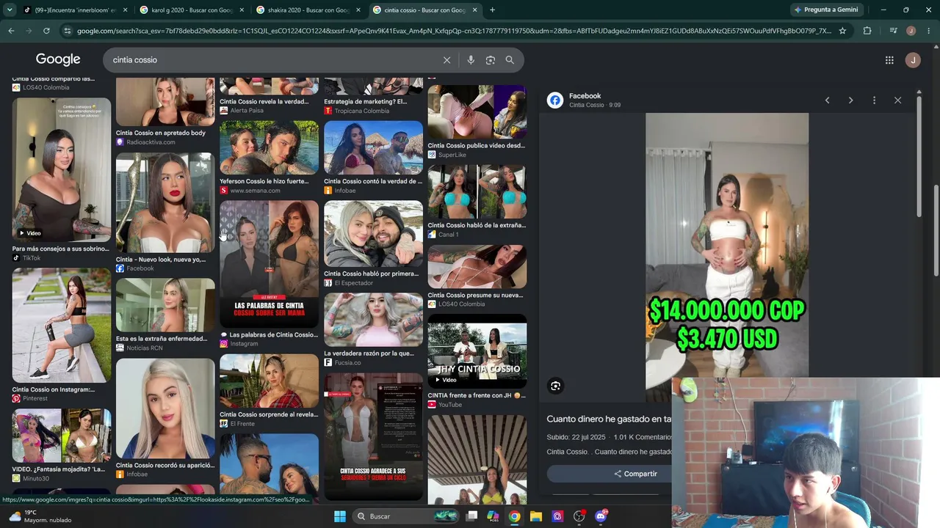940x528 pixels.
Task: Open Discord from the taskbar
Action: pyautogui.click(x=601, y=516)
